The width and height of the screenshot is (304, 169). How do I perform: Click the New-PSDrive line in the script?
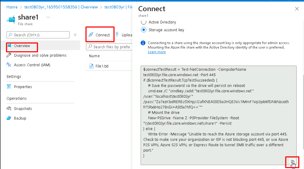click(x=194, y=118)
